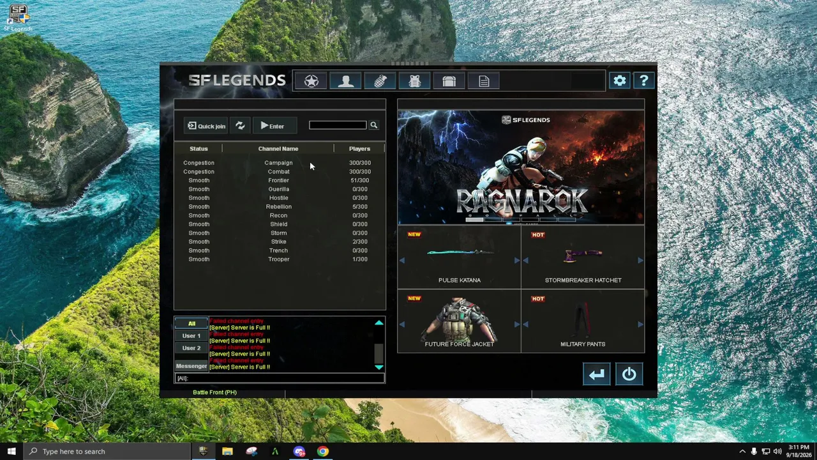The height and width of the screenshot is (460, 817).
Task: Select the Guerilla channel row
Action: 280,189
